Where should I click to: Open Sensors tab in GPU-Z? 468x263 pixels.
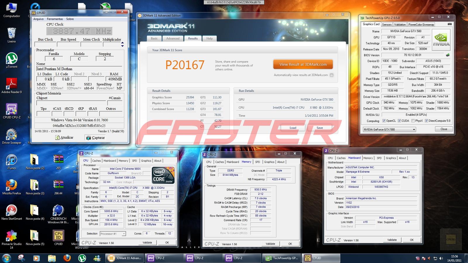pos(387,25)
